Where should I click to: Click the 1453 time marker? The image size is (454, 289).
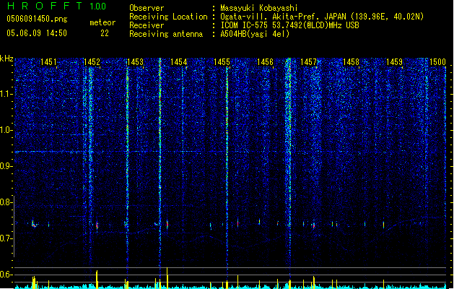(135, 62)
